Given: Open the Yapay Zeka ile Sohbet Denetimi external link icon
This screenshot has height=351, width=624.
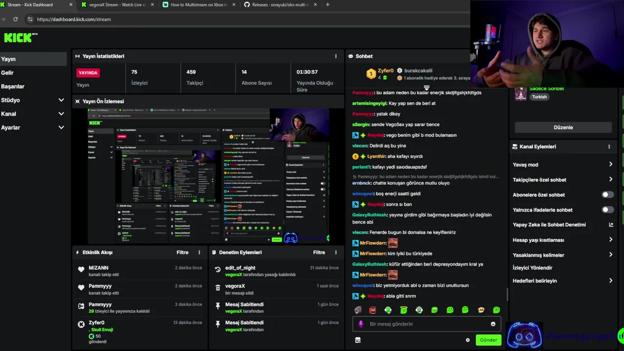Looking at the screenshot, I should (x=611, y=225).
